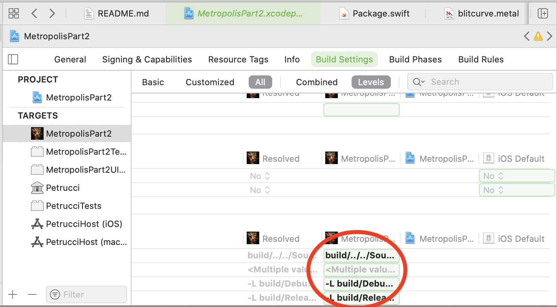Open the README.md tab
This screenshot has width=557, height=307.
click(117, 13)
